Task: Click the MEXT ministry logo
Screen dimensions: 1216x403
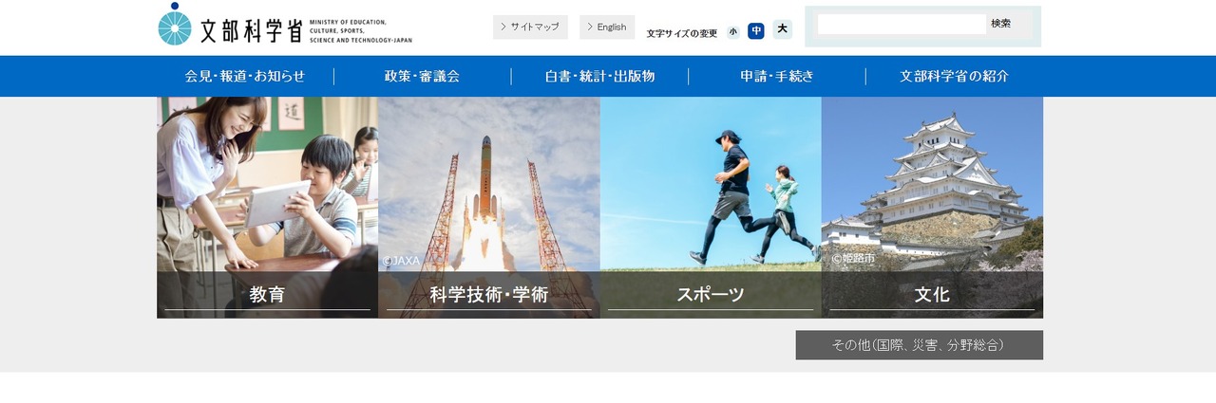Action: pos(285,26)
